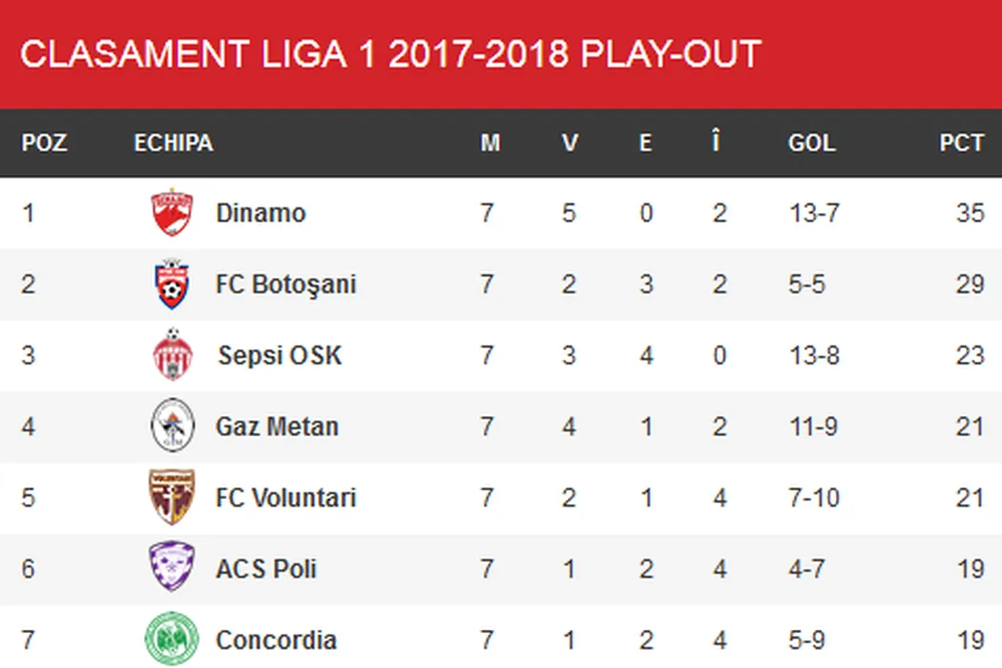Click Dinamo's 35 points value
Viewport: 1002px width, 668px height.
(x=970, y=212)
